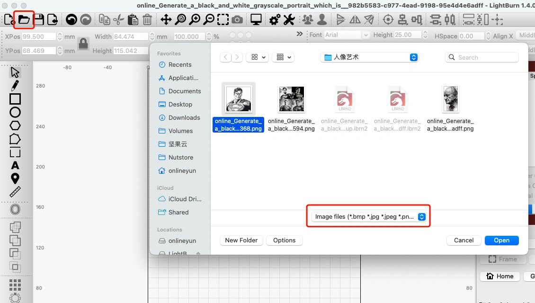Open the Font dropdown showing Arial

click(366, 35)
